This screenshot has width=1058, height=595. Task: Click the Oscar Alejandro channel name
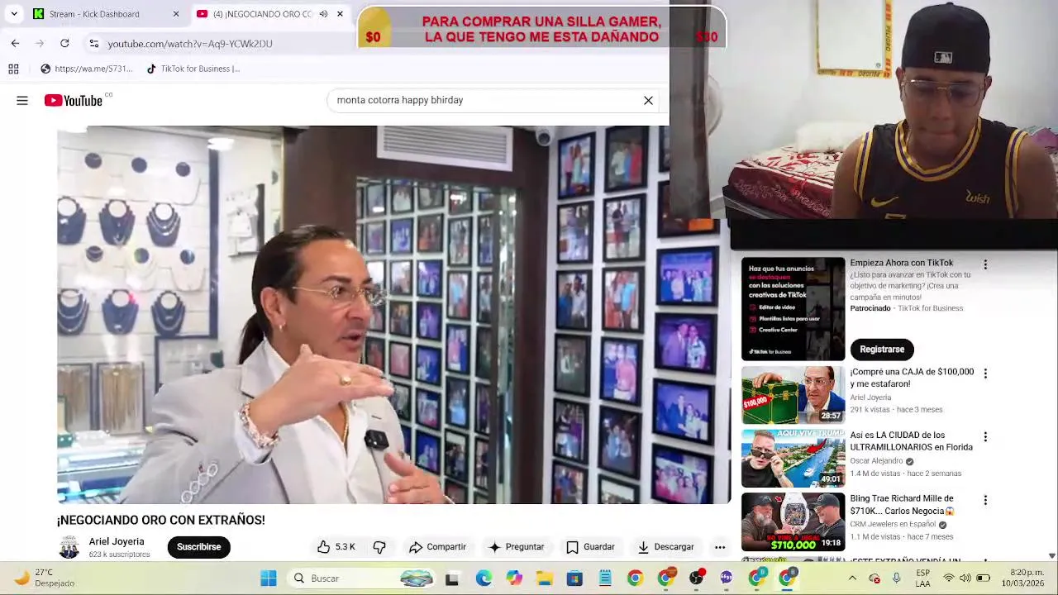[876, 461]
